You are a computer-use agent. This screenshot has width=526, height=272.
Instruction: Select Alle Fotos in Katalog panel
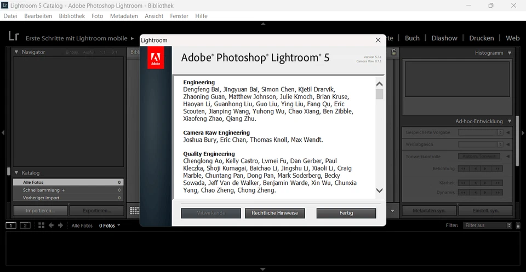68,183
